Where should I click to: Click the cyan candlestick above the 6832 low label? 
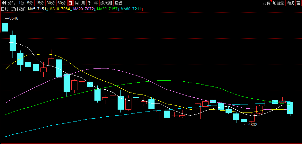[x=244, y=121]
